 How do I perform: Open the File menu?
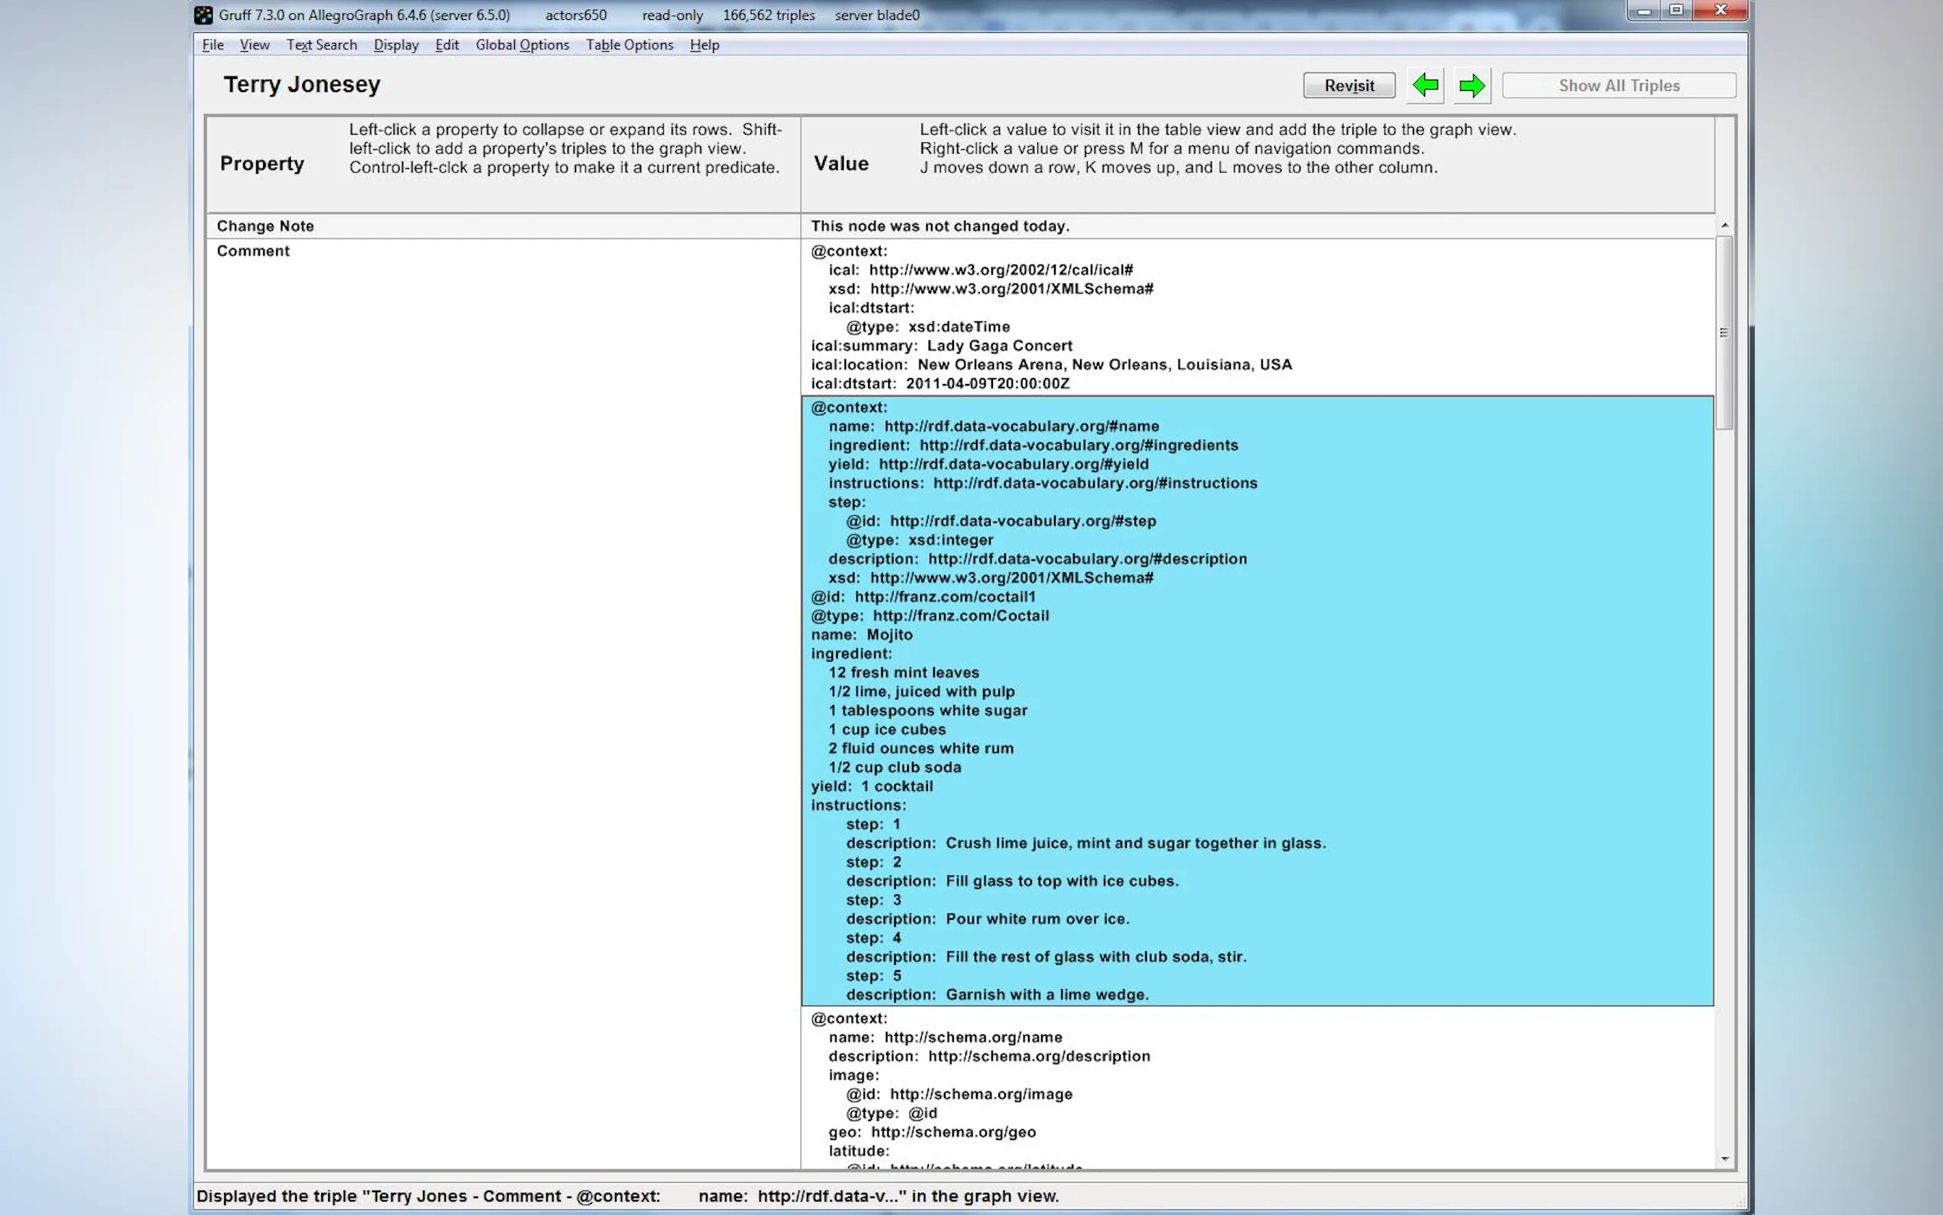[x=213, y=45]
